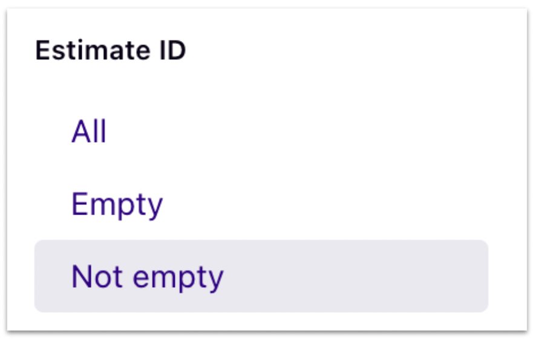Show all estimates via "All"
This screenshot has height=339, width=536.
tap(261, 132)
